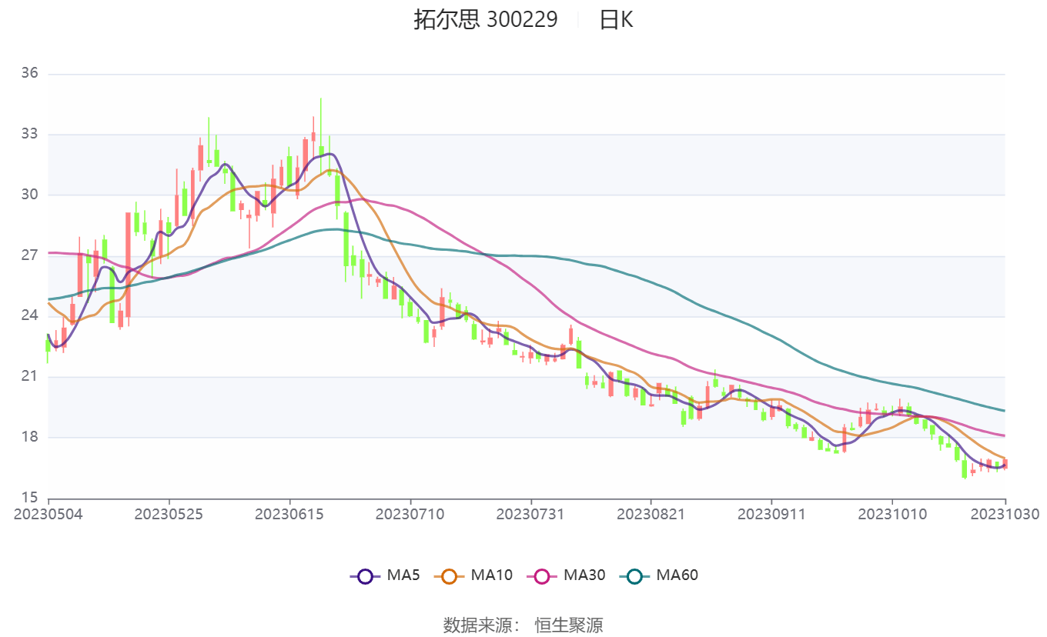This screenshot has width=1047, height=637.
Task: Click the purple MA5 legend circle marker
Action: point(365,575)
